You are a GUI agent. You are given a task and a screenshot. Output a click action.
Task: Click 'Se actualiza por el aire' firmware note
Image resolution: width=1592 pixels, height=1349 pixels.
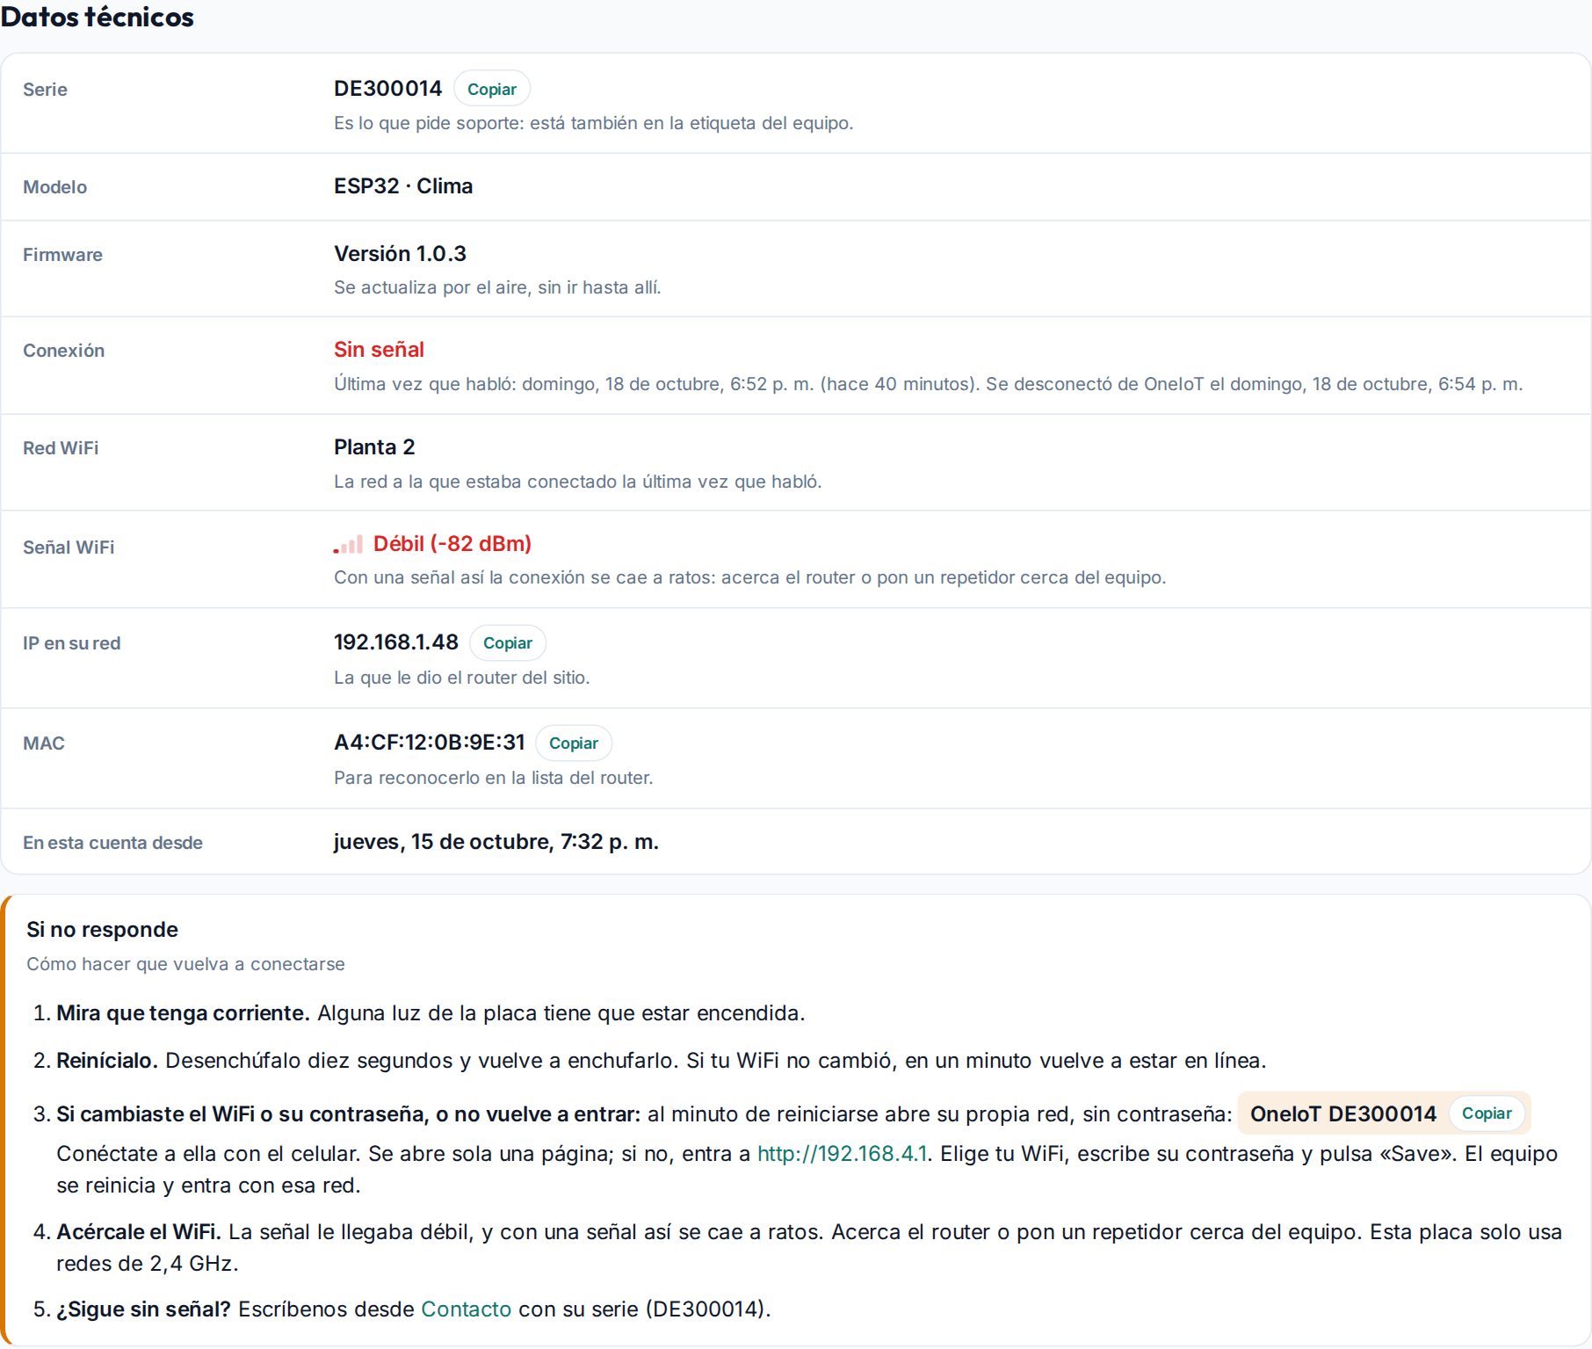pos(497,287)
